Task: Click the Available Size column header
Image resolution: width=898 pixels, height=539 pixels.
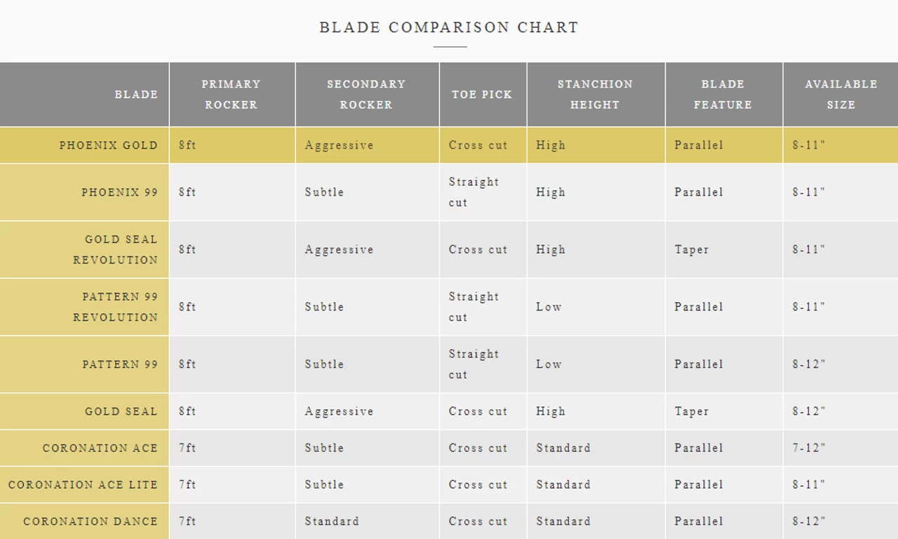Action: coord(840,95)
